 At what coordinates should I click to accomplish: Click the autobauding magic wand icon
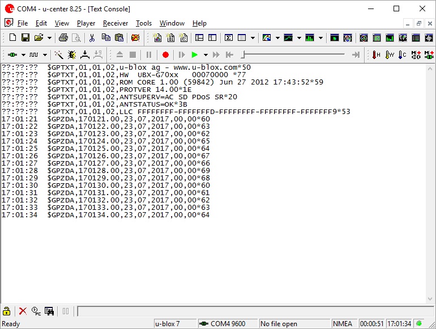coord(59,55)
